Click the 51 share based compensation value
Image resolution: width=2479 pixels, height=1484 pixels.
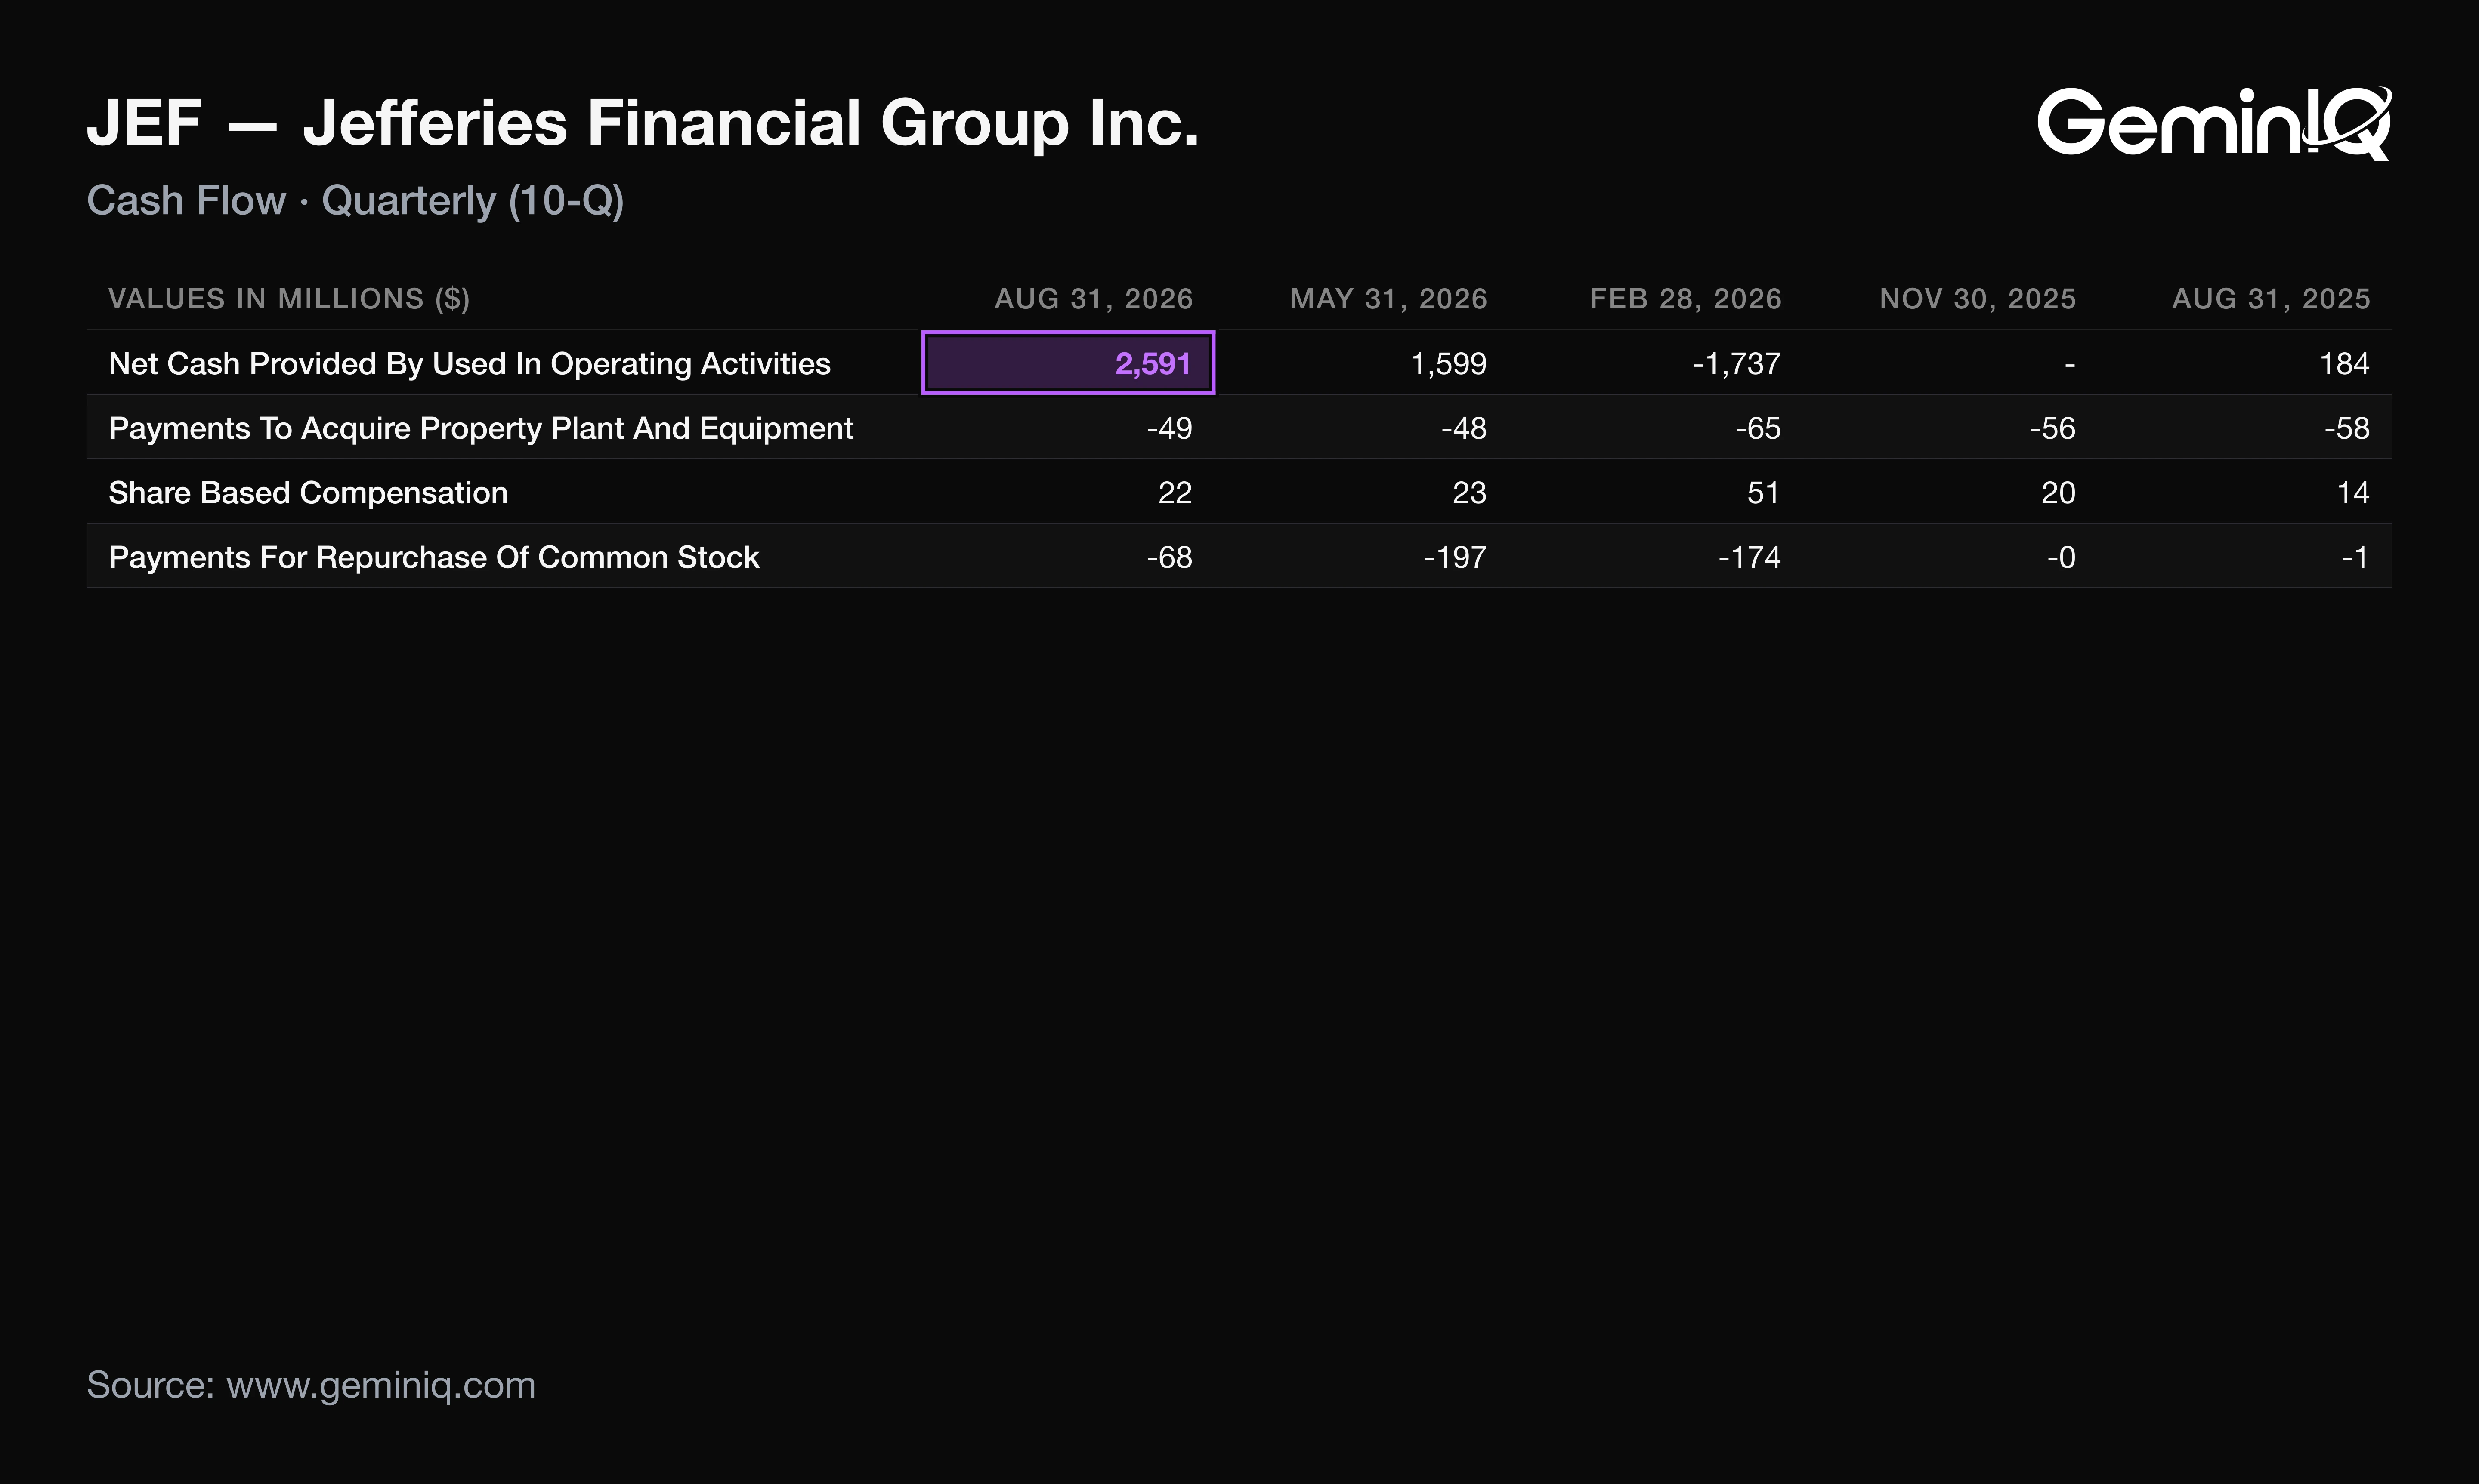1764,492
